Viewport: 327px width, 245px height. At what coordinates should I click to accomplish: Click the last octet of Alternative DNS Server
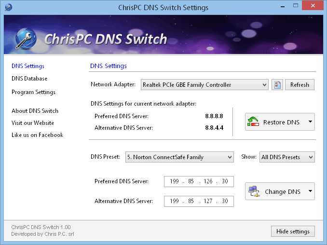click(225, 201)
